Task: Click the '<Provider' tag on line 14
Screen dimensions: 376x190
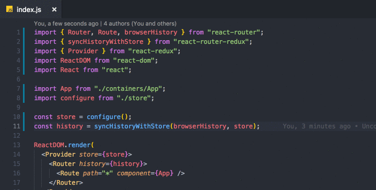Action: click(58, 155)
